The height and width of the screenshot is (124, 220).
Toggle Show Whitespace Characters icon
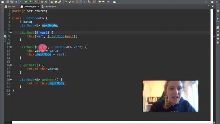coord(85,2)
